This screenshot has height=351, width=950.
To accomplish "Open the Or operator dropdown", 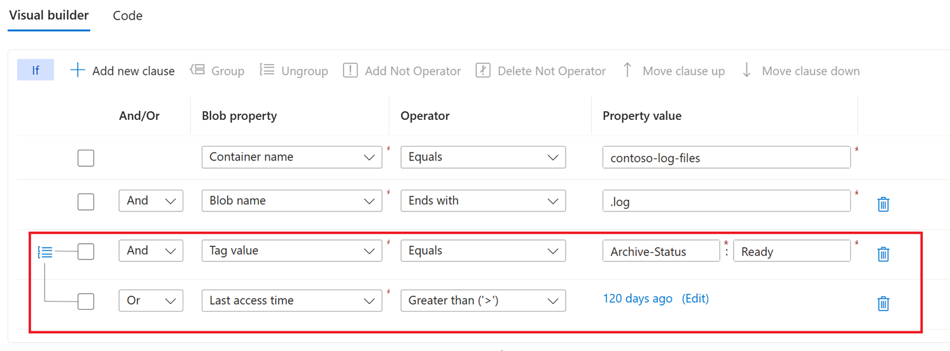I will (x=151, y=301).
